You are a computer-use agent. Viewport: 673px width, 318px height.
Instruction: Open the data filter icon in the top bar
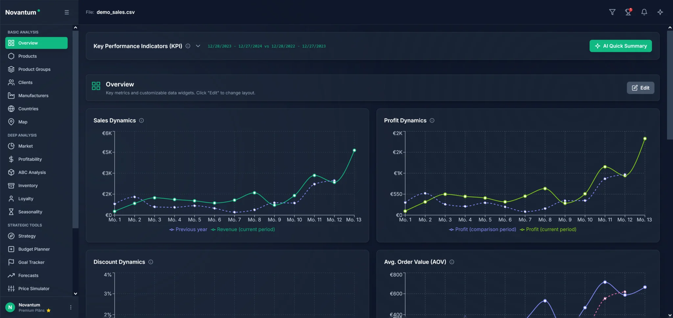coord(612,12)
